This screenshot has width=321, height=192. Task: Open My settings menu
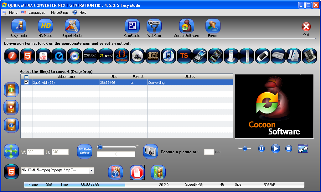pyautogui.click(x=60, y=13)
